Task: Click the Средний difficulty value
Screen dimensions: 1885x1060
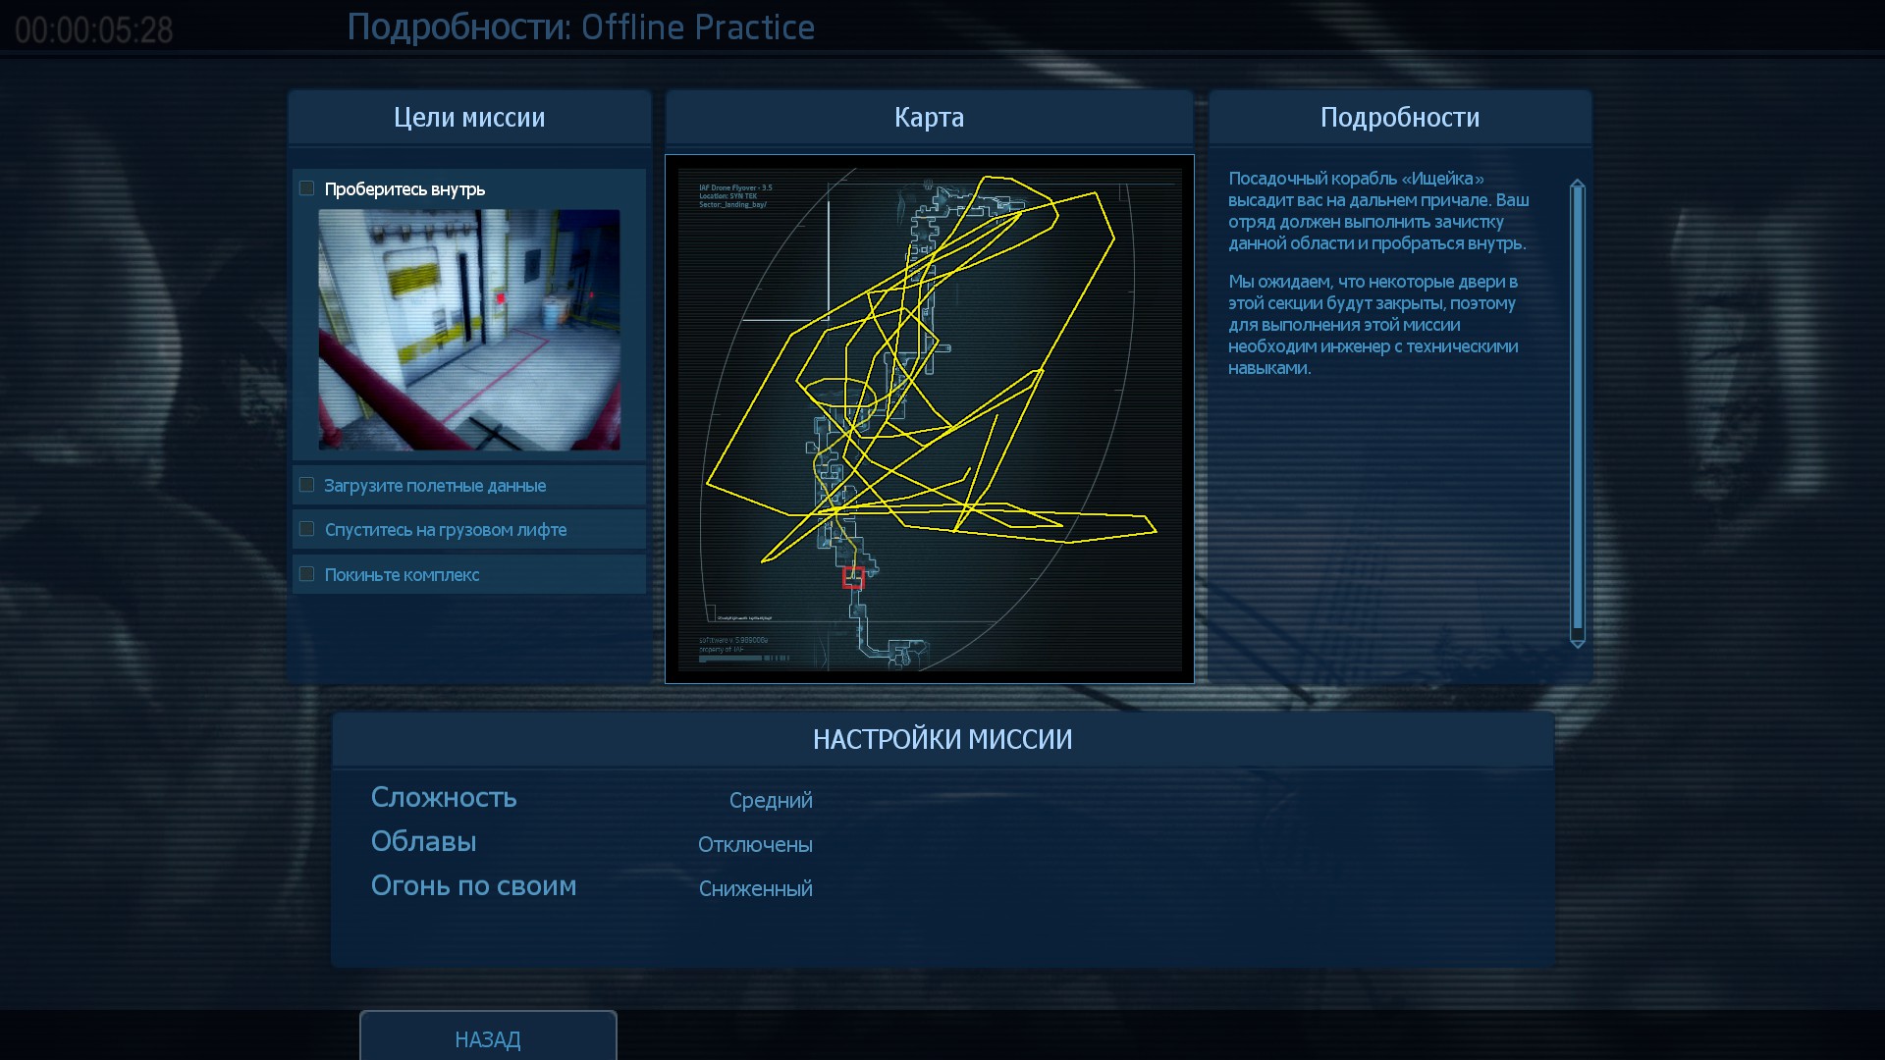Action: (x=771, y=801)
